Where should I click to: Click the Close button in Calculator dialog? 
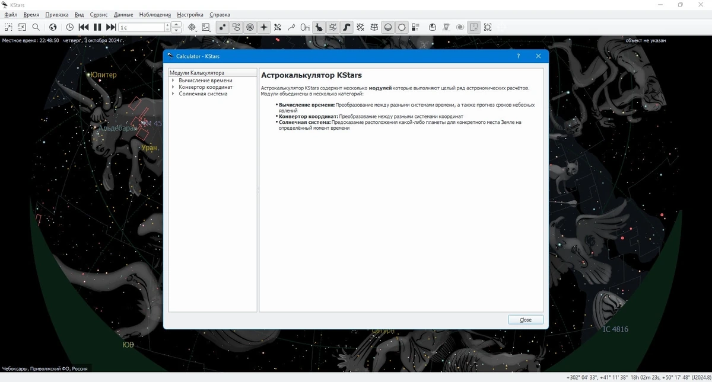(x=526, y=320)
